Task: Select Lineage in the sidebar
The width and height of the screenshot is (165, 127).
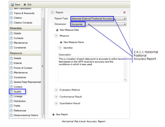Action: [18, 96]
